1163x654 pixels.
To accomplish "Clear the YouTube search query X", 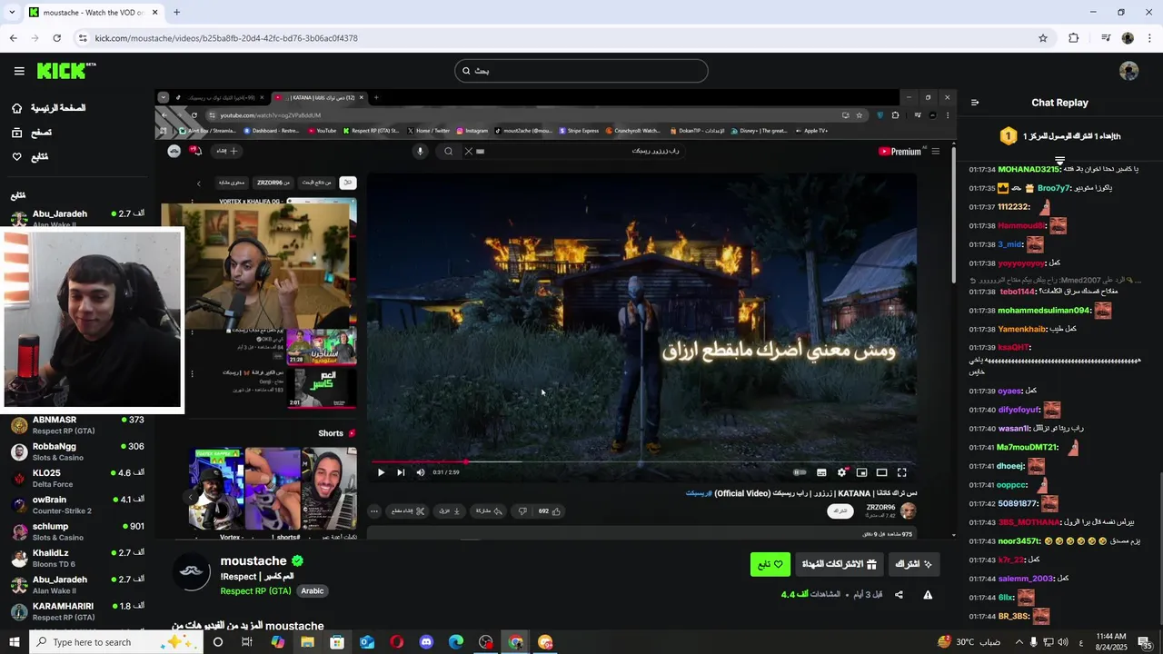I will (469, 152).
